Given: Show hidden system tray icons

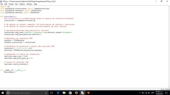Looking at the screenshot, I should (x=140, y=93).
